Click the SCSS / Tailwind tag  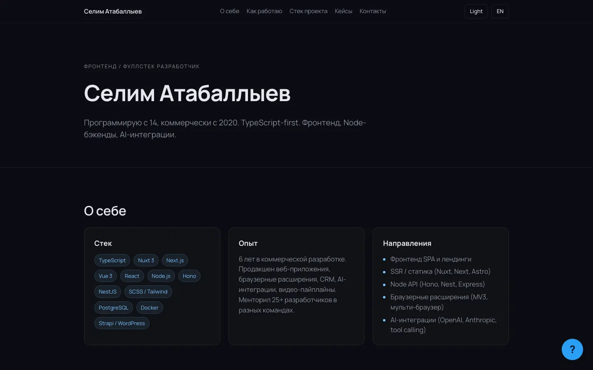pyautogui.click(x=148, y=291)
